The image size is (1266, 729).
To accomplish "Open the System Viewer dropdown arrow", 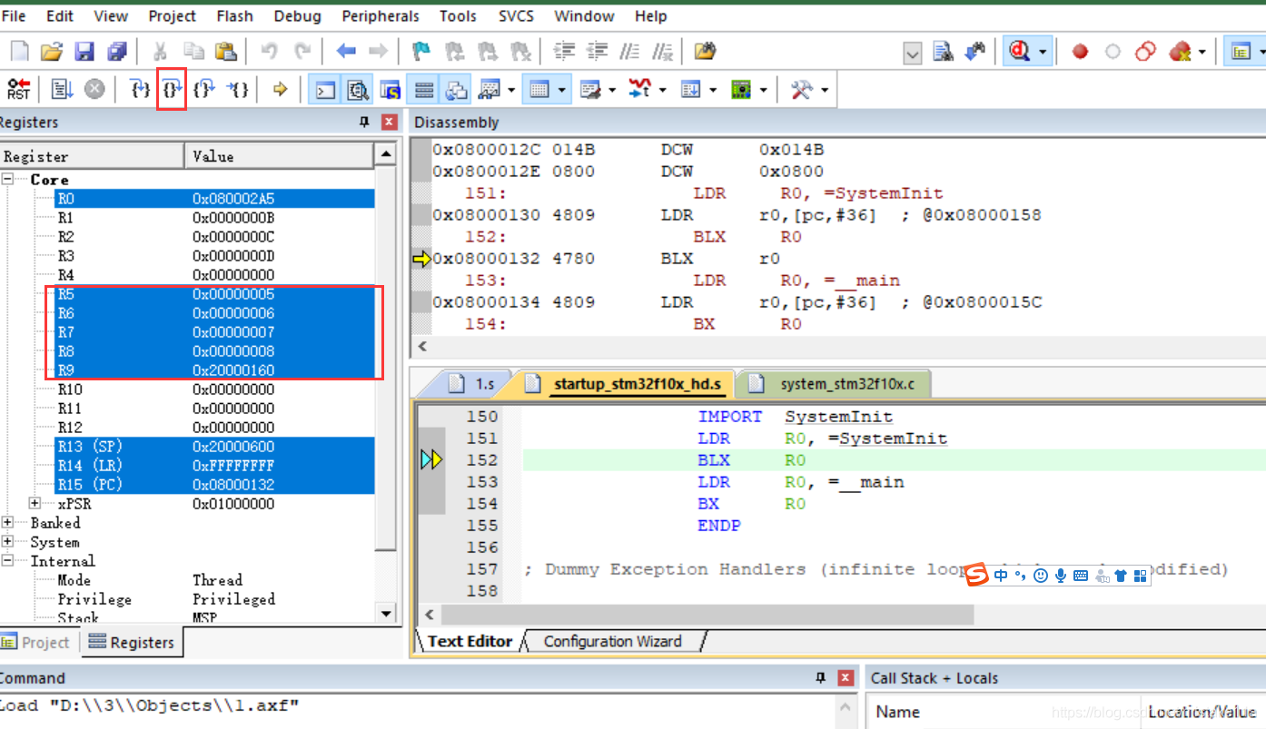I will (765, 90).
